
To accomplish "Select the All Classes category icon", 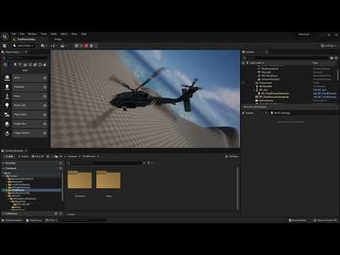I will (x=45, y=64).
